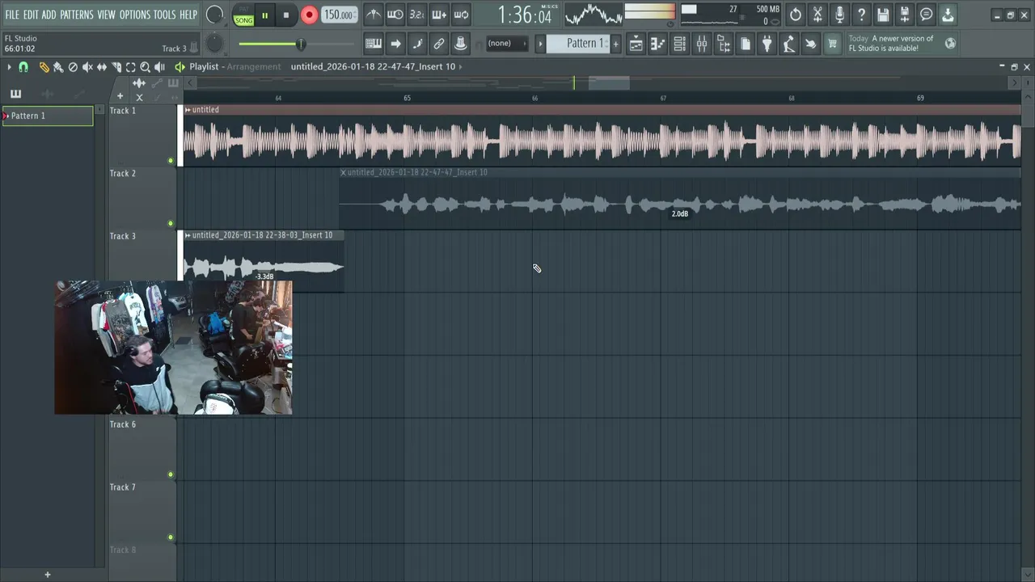This screenshot has width=1035, height=582.
Task: Save project with floppy disk icon
Action: [883, 15]
